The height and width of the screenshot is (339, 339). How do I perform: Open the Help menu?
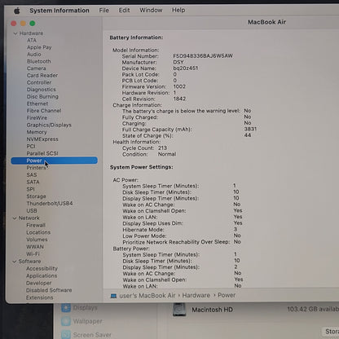[178, 10]
